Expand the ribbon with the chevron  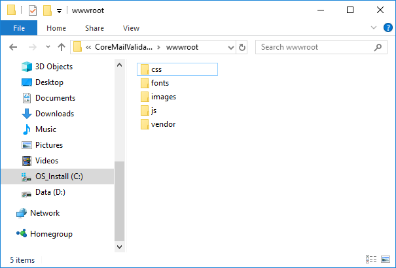(x=374, y=28)
